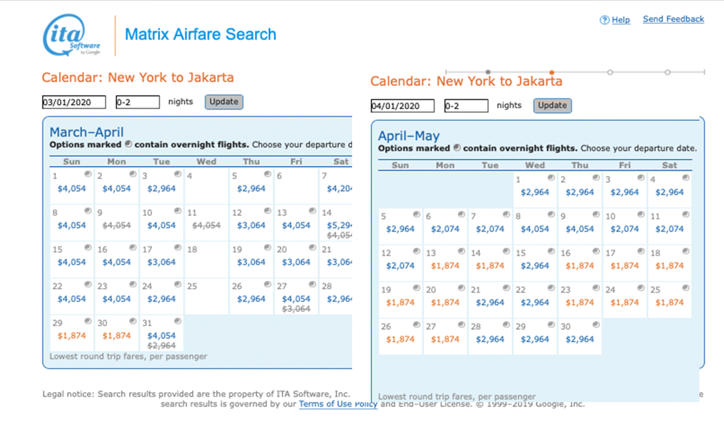
Task: Click overnight flight icon on March 1
Action: tap(88, 174)
